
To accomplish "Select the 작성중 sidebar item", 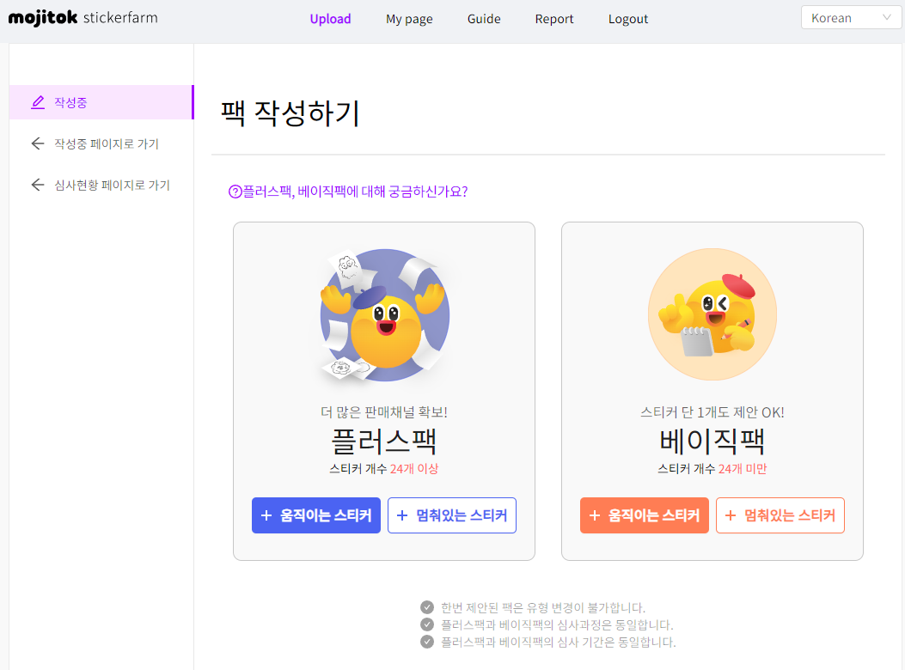I will tap(101, 102).
